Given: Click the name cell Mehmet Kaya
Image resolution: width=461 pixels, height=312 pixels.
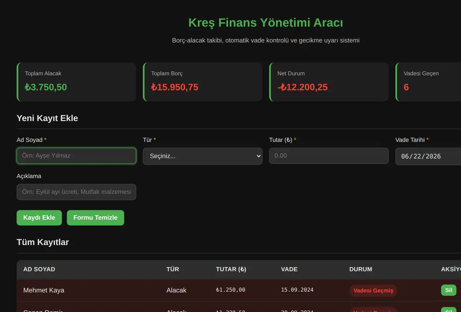Looking at the screenshot, I should click(44, 290).
